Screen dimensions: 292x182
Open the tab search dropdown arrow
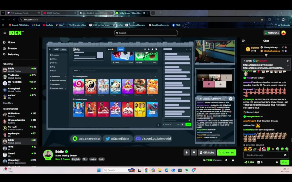click(3, 13)
